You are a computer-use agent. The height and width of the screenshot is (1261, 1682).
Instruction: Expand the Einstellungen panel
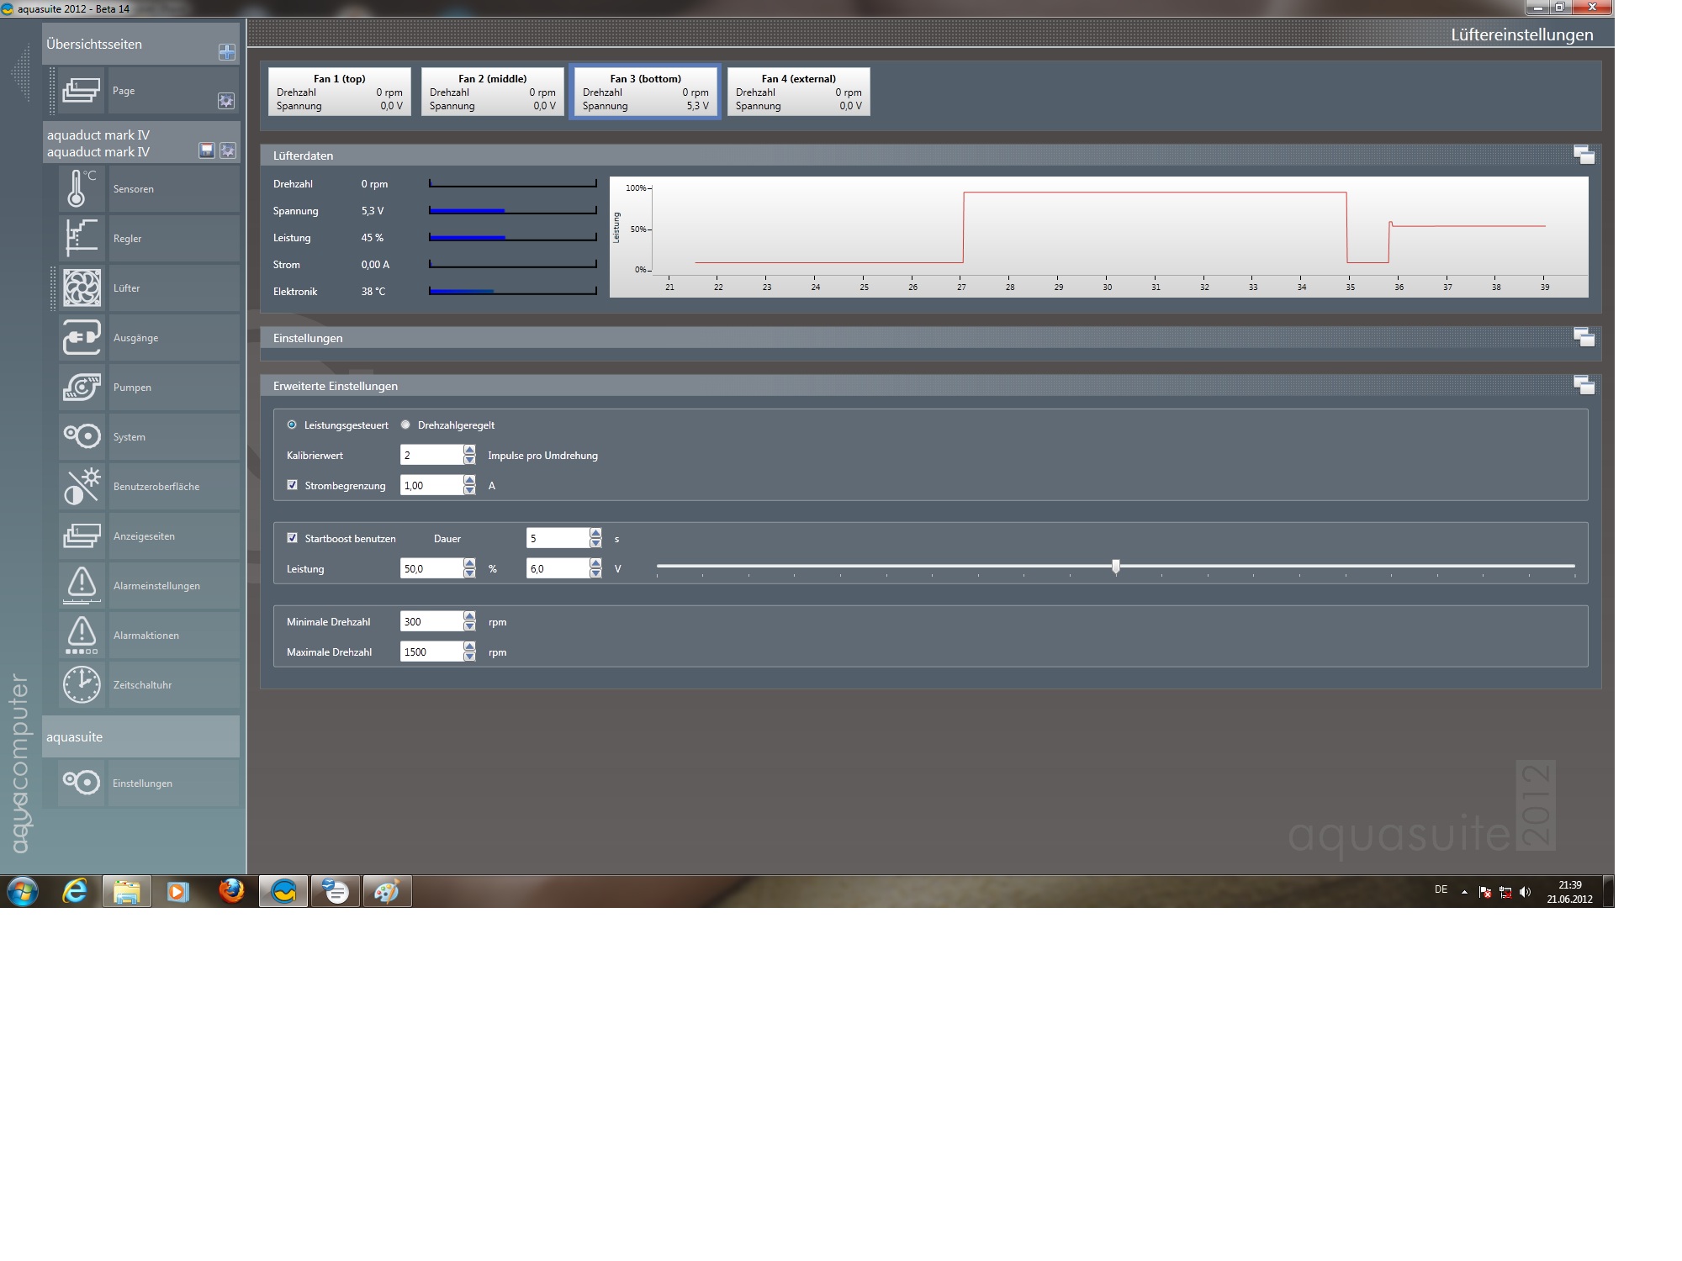pyautogui.click(x=1584, y=338)
